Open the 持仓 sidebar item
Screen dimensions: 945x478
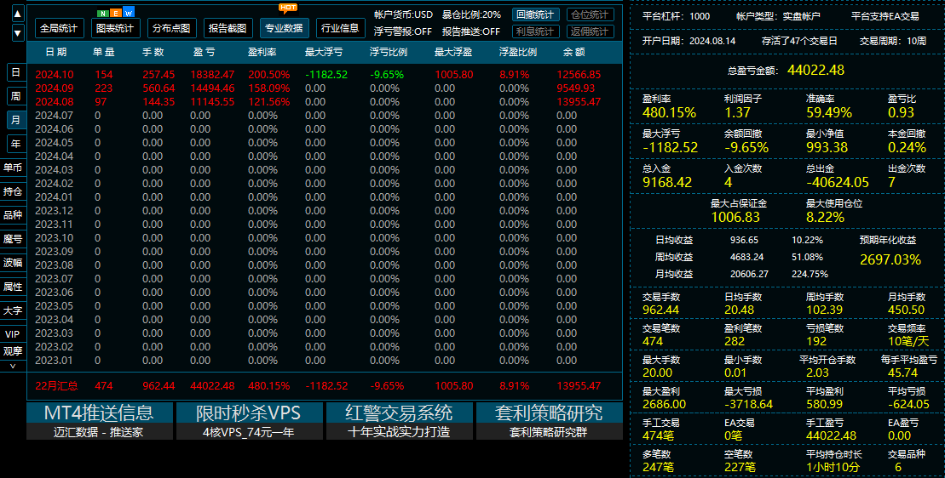click(x=13, y=191)
